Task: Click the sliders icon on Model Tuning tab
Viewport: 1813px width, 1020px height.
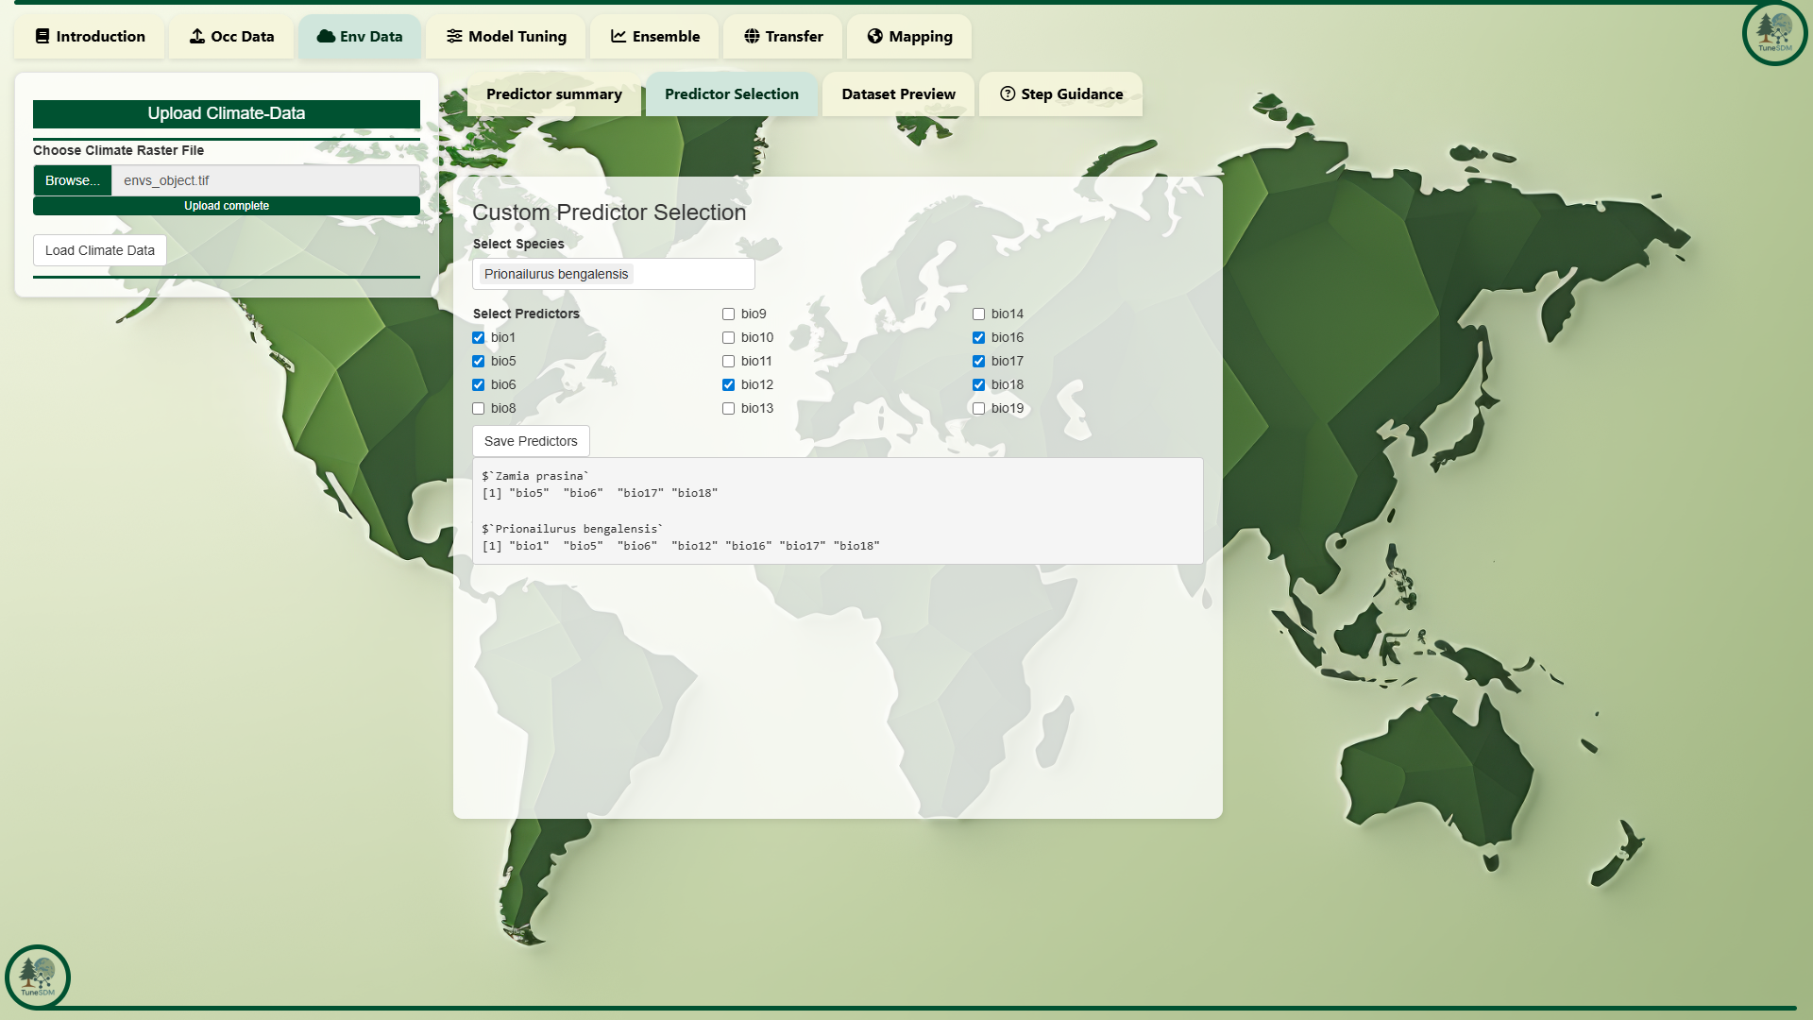Action: [454, 37]
